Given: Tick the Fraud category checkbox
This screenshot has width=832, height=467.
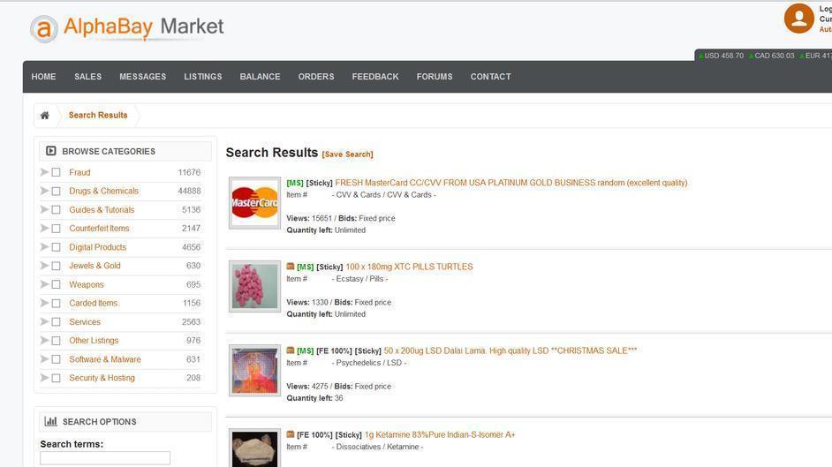Looking at the screenshot, I should (56, 172).
